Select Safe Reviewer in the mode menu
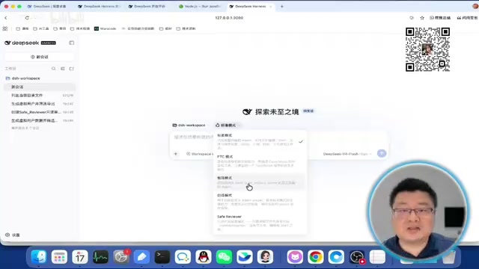Image resolution: width=479 pixels, height=269 pixels. pyautogui.click(x=260, y=223)
